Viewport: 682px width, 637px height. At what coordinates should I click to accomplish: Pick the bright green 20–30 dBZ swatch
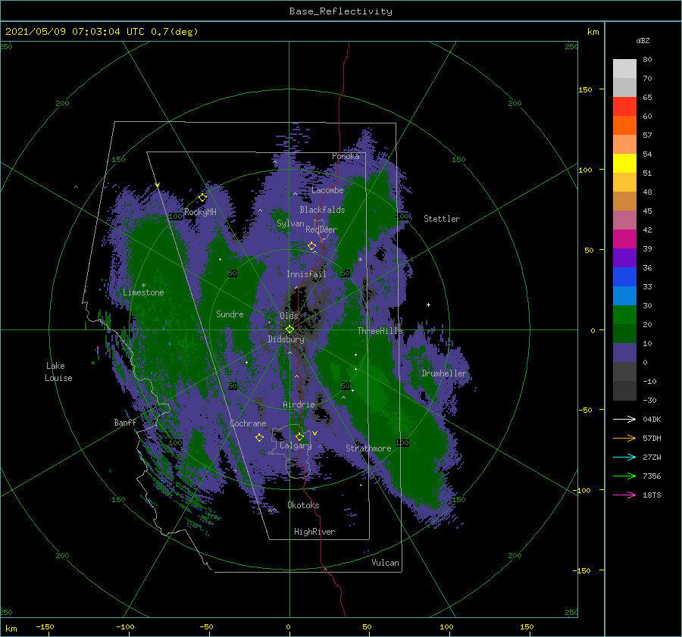coord(624,315)
